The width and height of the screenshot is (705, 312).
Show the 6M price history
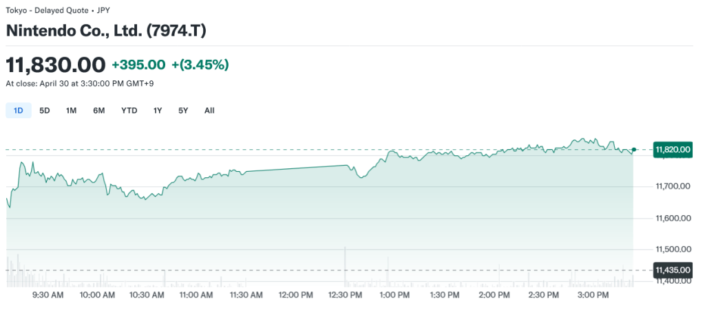[x=99, y=110]
